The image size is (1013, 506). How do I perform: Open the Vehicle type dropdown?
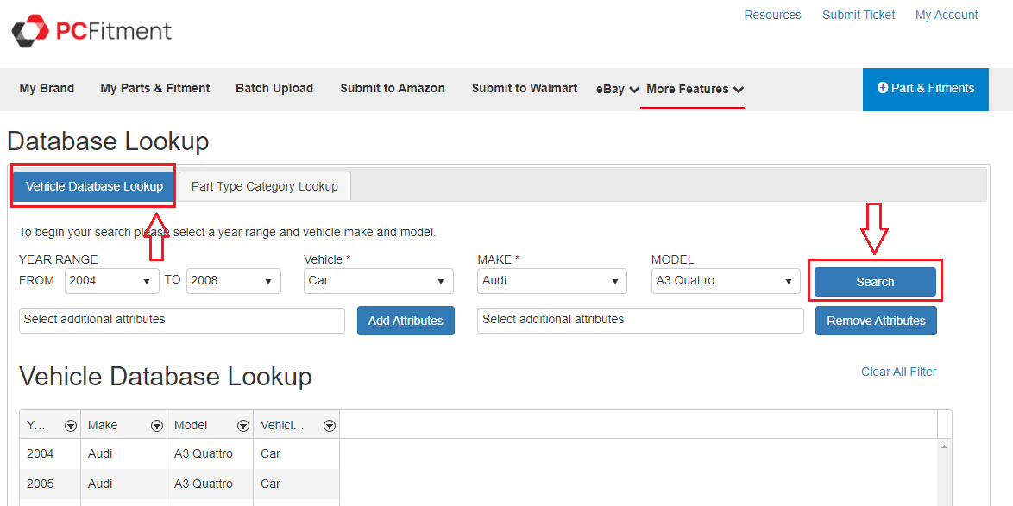(x=378, y=281)
